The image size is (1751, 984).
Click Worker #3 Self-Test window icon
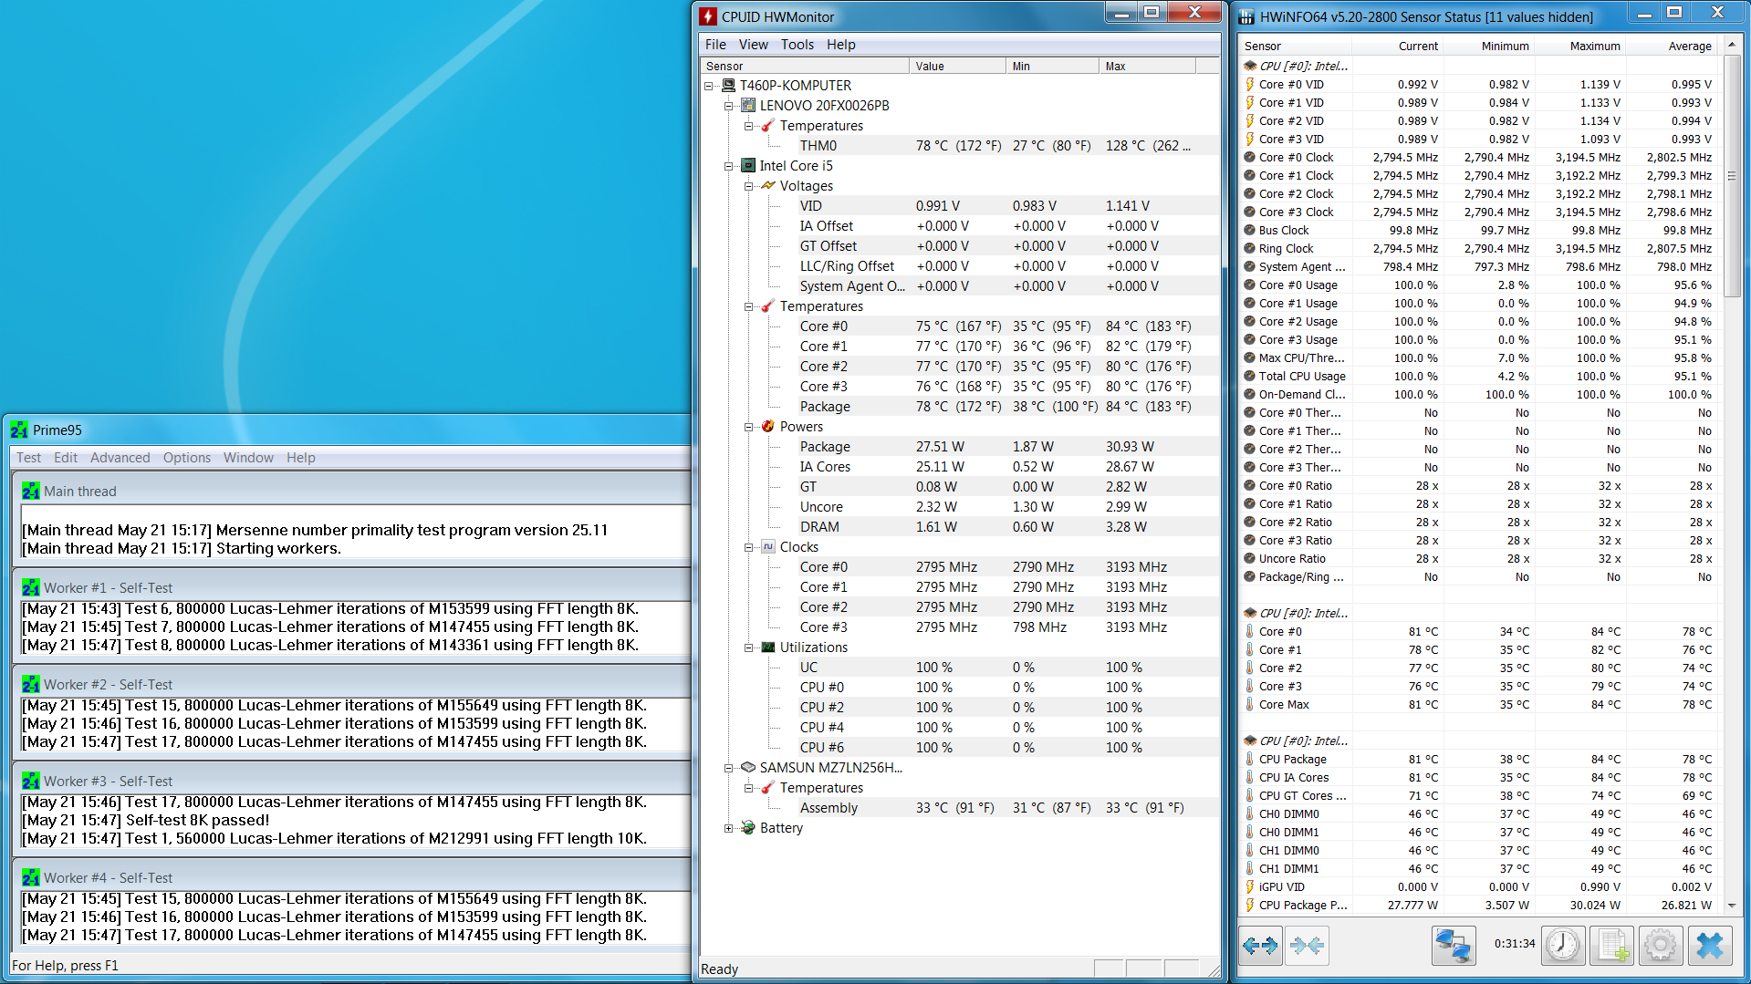pyautogui.click(x=31, y=782)
